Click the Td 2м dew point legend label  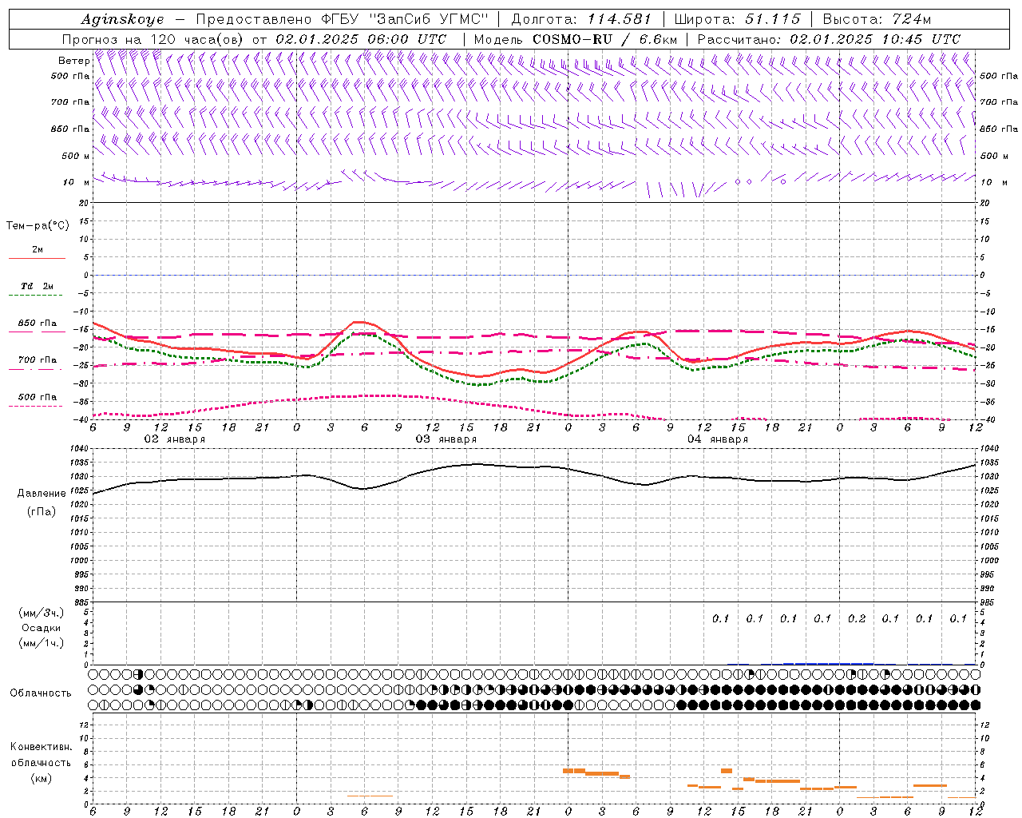[x=37, y=286]
